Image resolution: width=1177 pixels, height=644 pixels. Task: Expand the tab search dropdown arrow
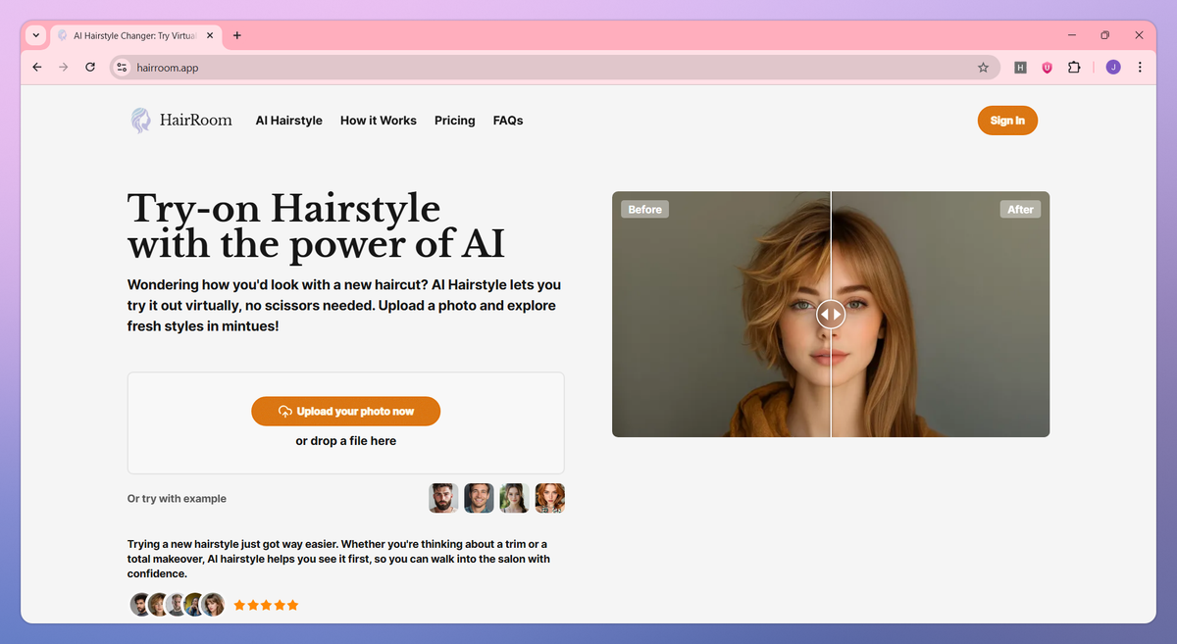tap(36, 35)
